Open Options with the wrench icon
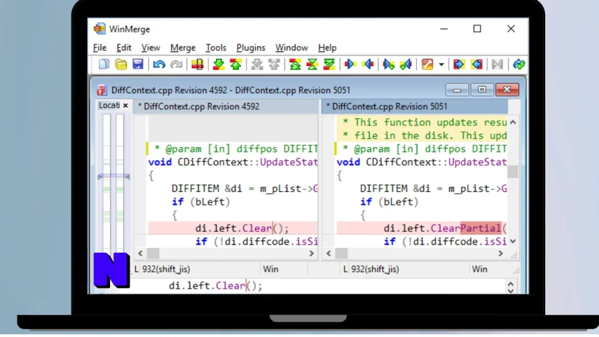 (x=427, y=64)
